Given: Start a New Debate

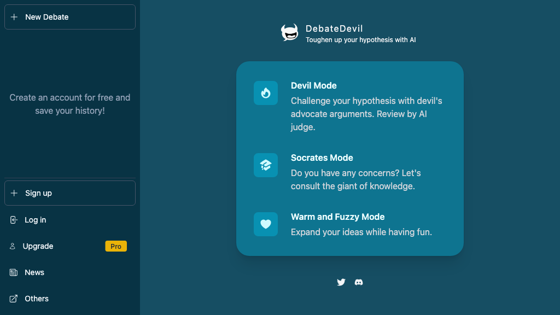Looking at the screenshot, I should pos(70,17).
